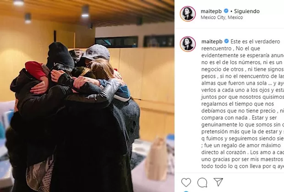Open the profile avatar beside the caption
This screenshot has width=284, height=192.
(188, 44)
